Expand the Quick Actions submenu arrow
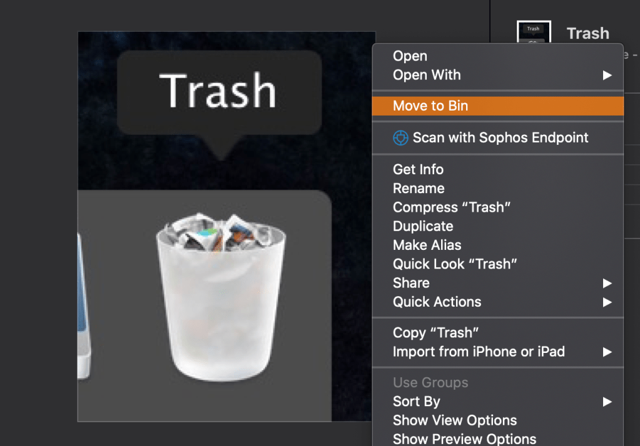The width and height of the screenshot is (640, 446). 607,302
